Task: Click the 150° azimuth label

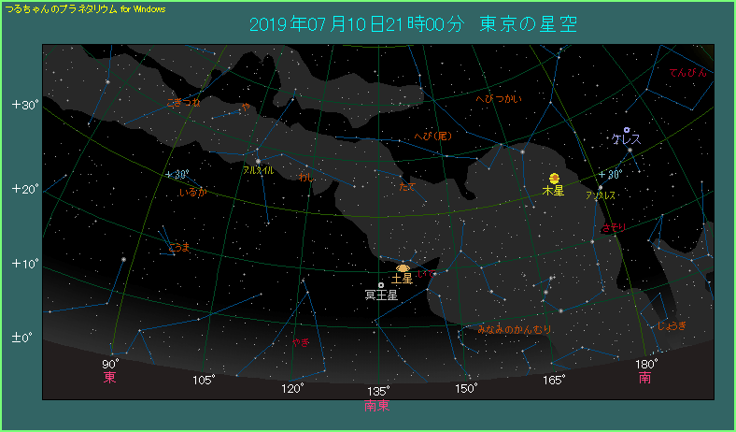Action: pos(466,388)
